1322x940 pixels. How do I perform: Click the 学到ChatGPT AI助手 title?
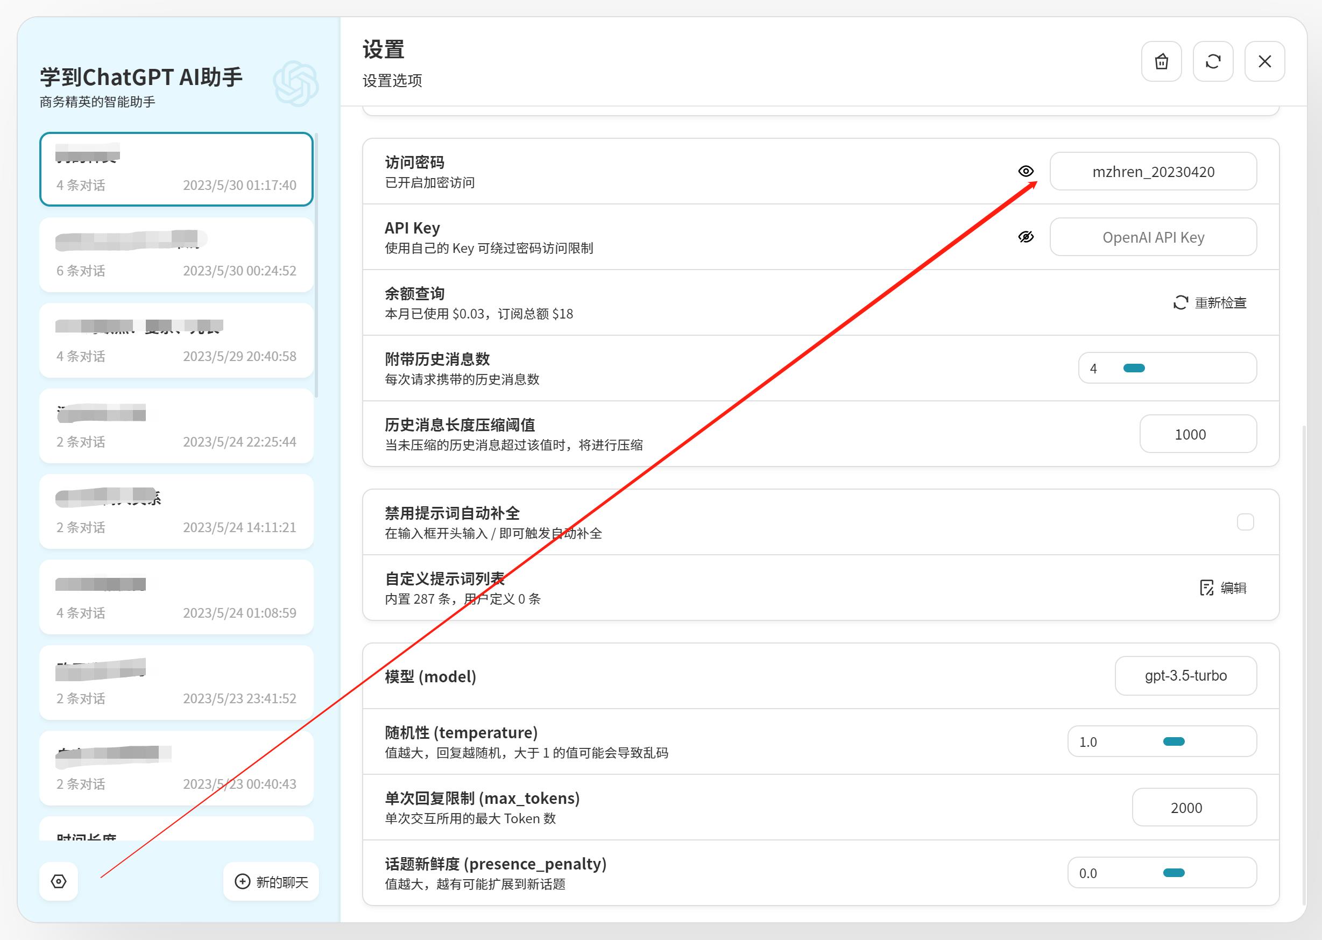[x=141, y=77]
